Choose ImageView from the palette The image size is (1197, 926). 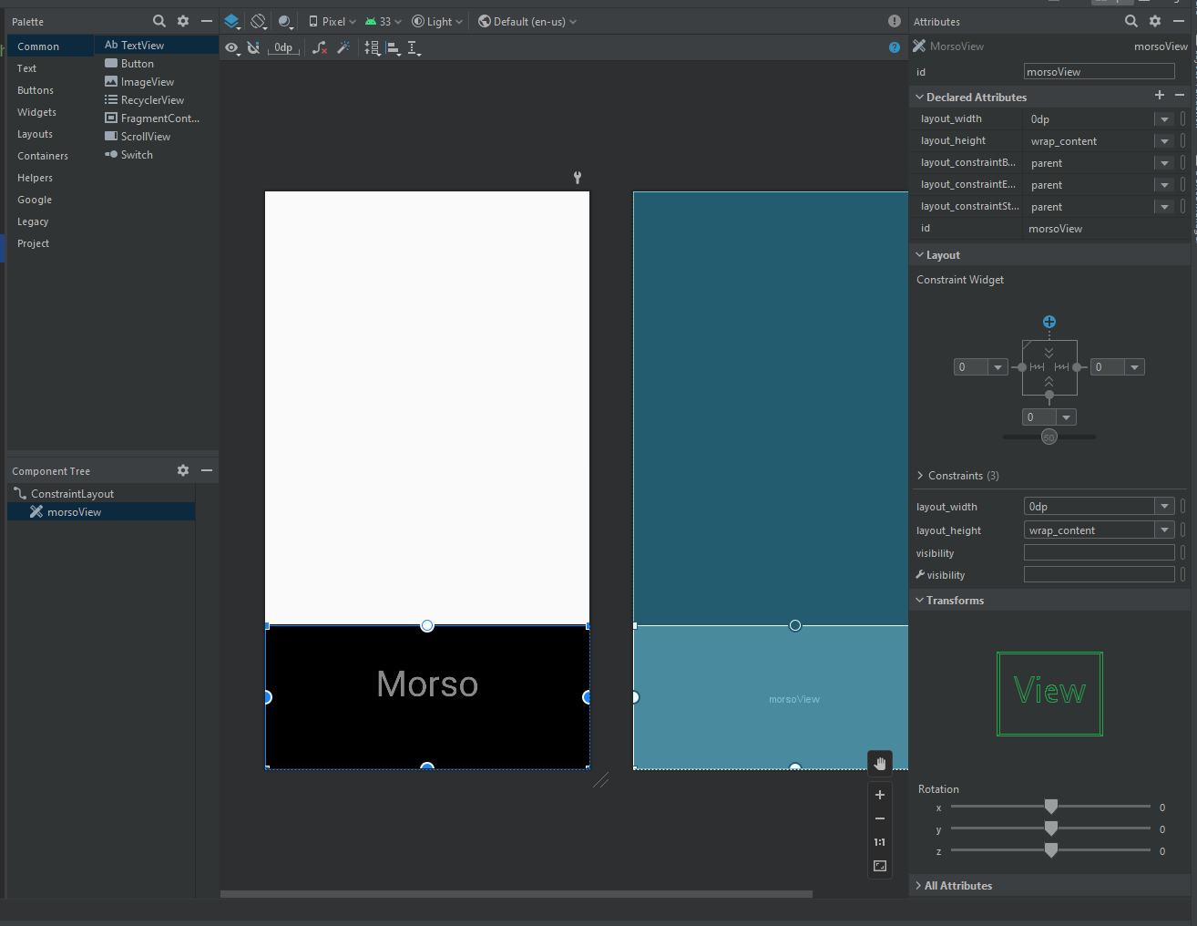(157, 82)
